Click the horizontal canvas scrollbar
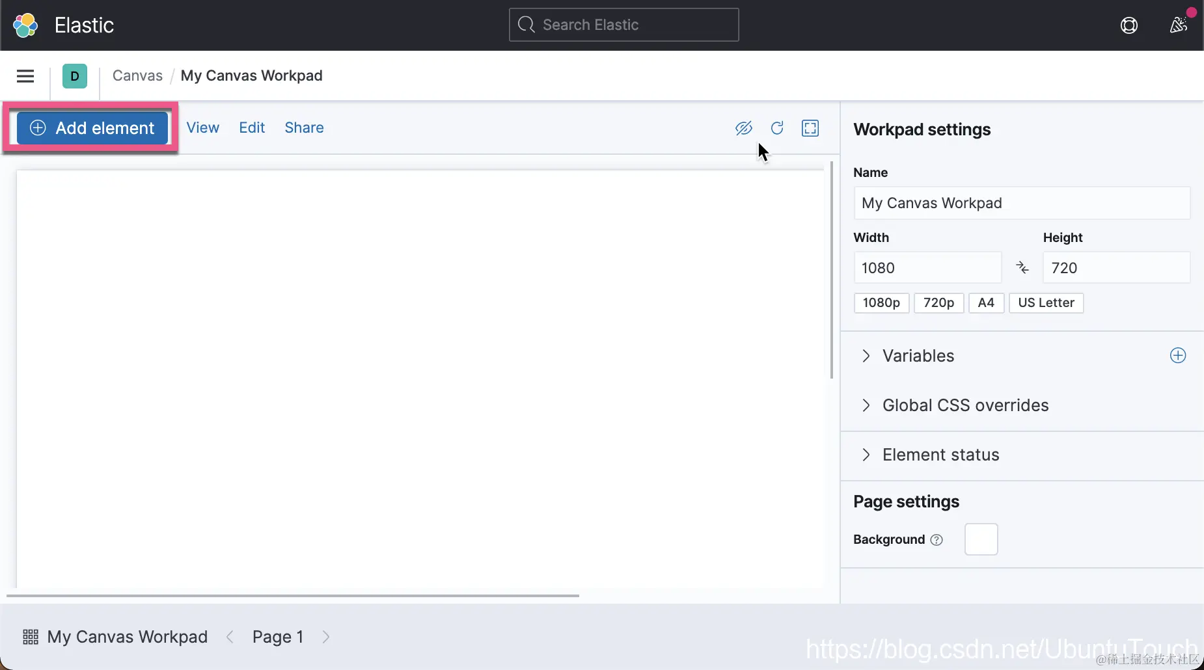 [x=293, y=595]
